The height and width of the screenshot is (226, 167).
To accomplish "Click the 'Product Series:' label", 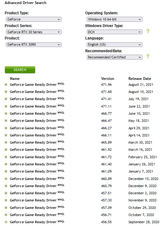I will [18, 26].
